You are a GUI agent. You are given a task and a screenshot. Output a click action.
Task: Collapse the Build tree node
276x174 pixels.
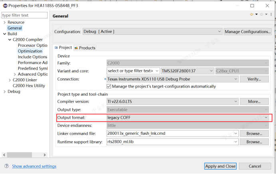click(4, 34)
